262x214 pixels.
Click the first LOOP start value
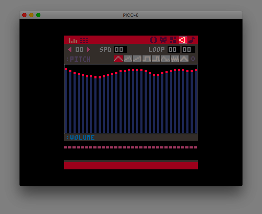pyautogui.click(x=174, y=49)
